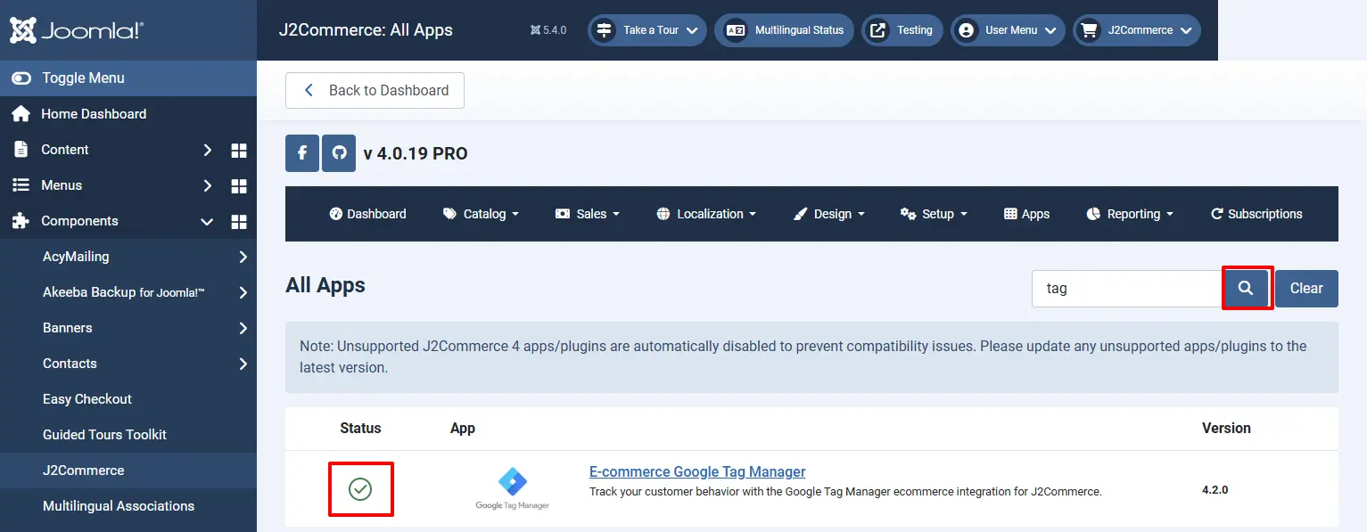Viewport: 1367px width, 532px height.
Task: Open Multilingual Associations component
Action: point(119,506)
